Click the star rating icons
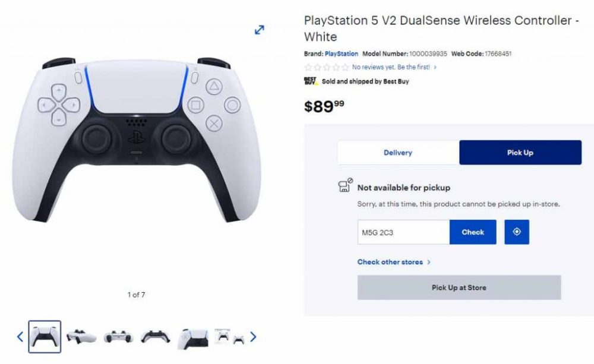The image size is (594, 364). click(x=326, y=68)
